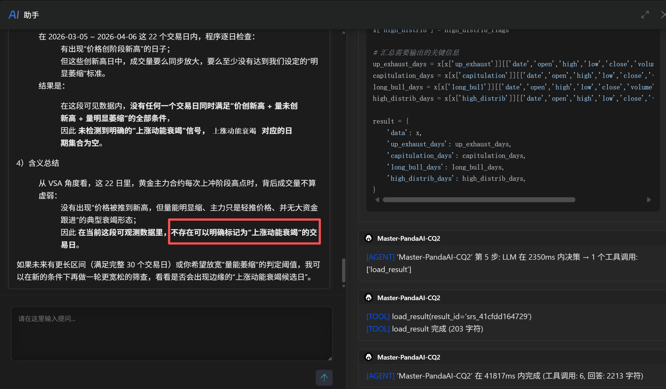The image size is (666, 389).
Task: Click the AI logo in the header
Action: [14, 15]
